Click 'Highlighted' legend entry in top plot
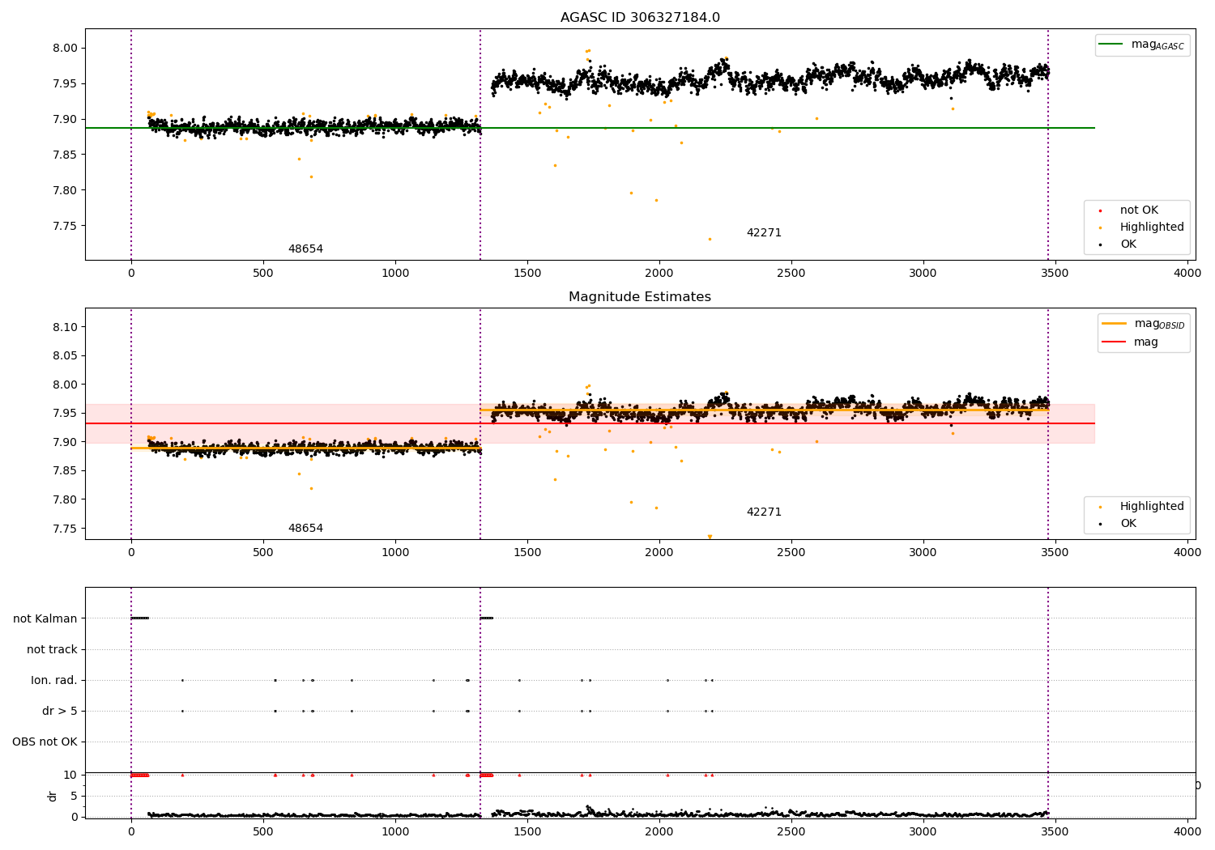 coord(1152,227)
